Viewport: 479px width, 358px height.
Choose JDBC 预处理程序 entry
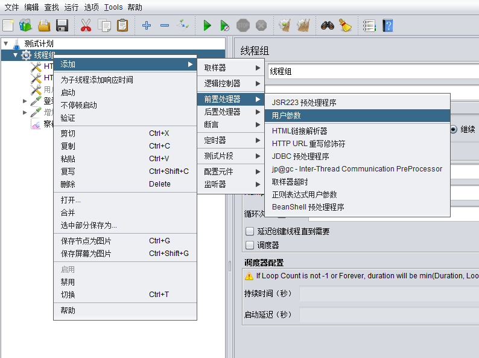[x=357, y=156]
